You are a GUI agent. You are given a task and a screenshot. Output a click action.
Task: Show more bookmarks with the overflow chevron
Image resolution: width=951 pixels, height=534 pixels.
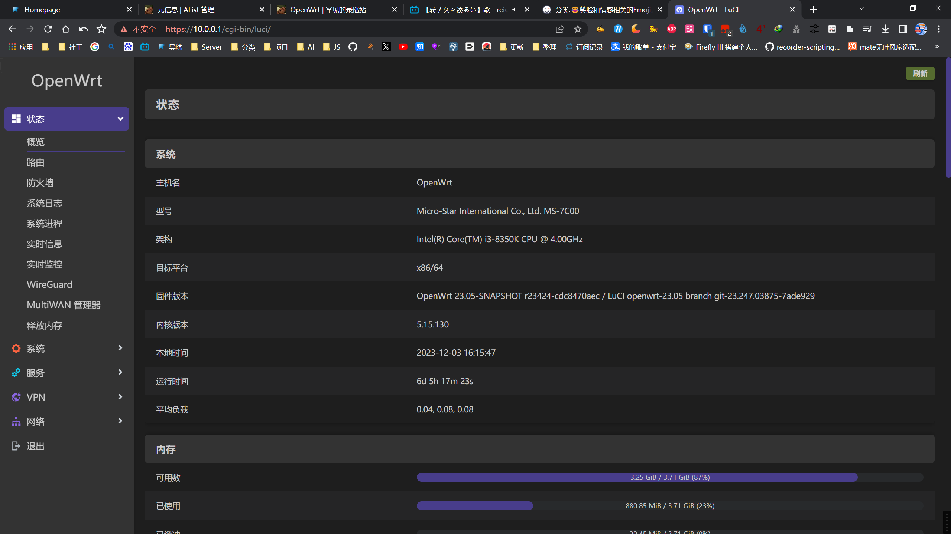point(937,47)
